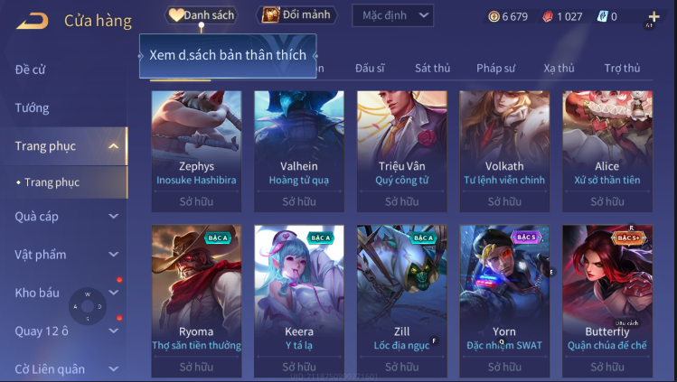The width and height of the screenshot is (677, 382).
Task: Select the Sát thủ category tab
Action: pyautogui.click(x=432, y=68)
